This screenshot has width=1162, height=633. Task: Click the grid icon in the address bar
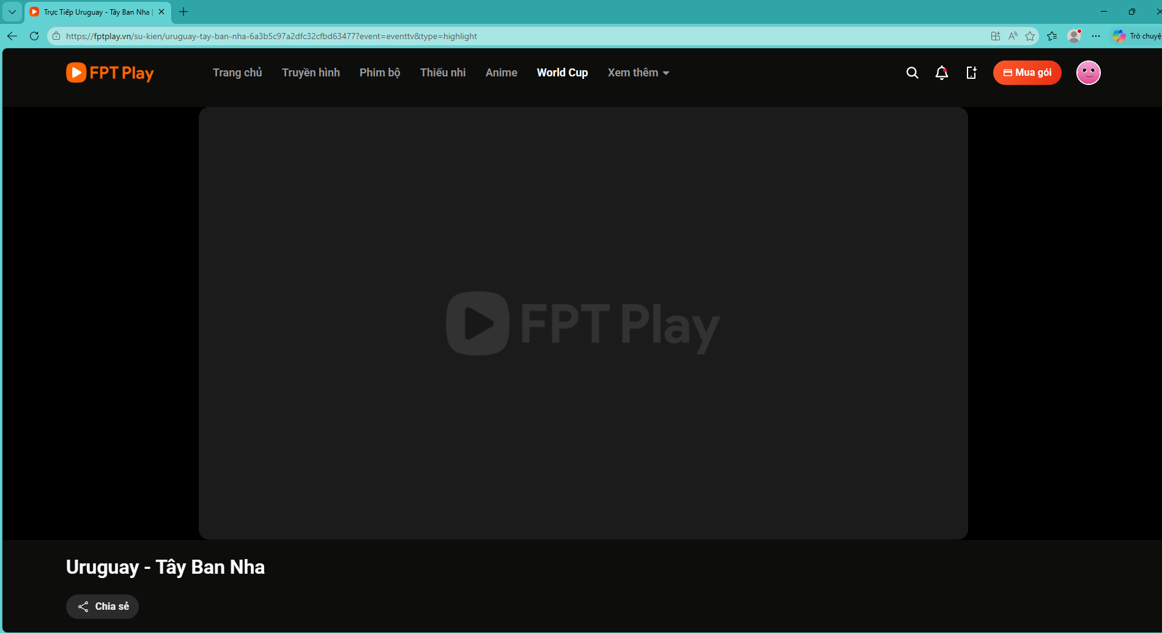pyautogui.click(x=996, y=36)
